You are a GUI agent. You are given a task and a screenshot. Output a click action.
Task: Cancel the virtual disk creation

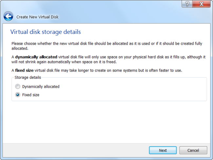coord(193,150)
